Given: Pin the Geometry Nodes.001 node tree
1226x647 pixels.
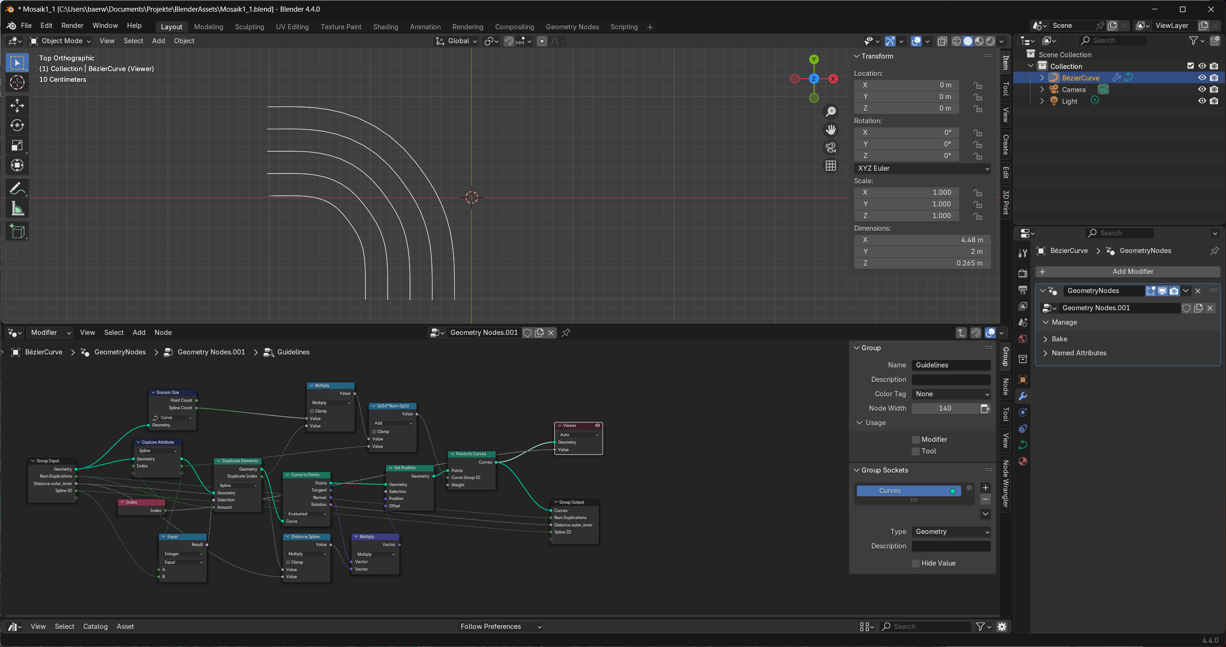Looking at the screenshot, I should coord(566,333).
